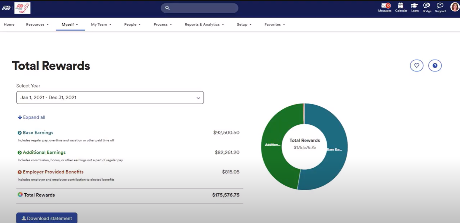Viewport: 460px width, 223px height.
Task: Click the Total Rewards page heading
Action: pyautogui.click(x=51, y=66)
